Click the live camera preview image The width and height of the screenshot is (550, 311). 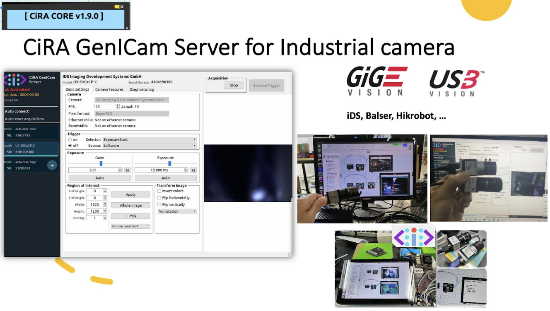coord(248,173)
